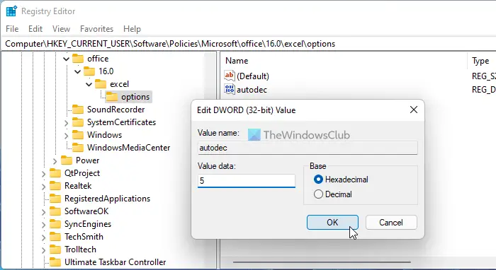Select the TechSmith folder icon
496x270 pixels.
[x=55, y=237]
